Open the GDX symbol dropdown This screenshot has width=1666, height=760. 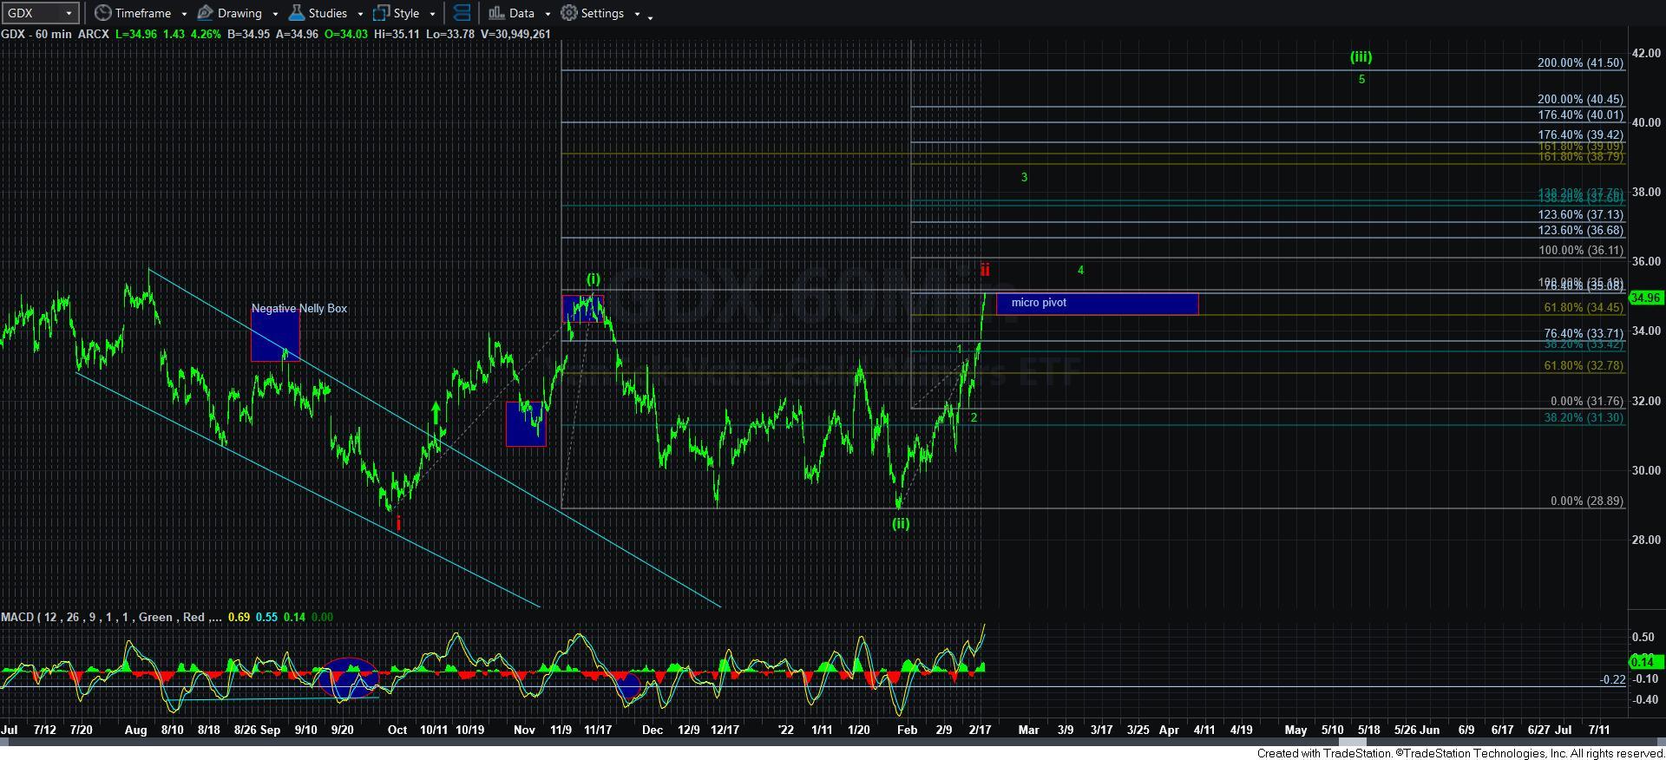(69, 13)
